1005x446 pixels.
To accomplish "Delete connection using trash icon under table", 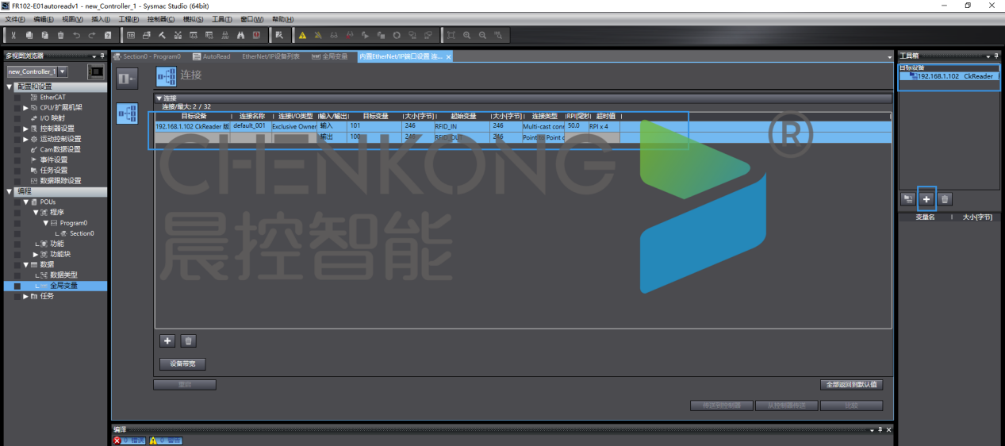I will click(x=188, y=340).
